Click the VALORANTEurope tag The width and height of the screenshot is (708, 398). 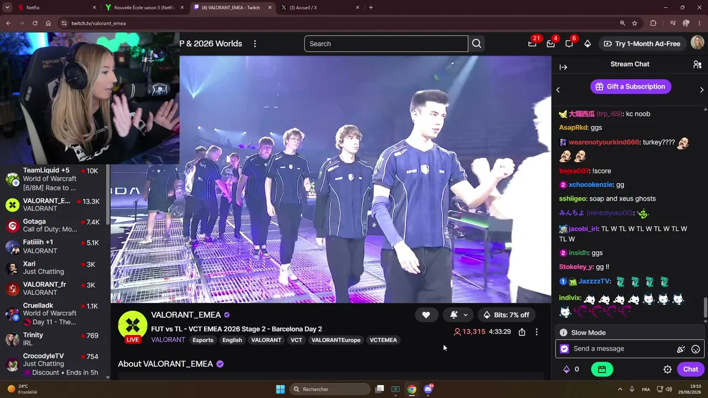coord(336,340)
